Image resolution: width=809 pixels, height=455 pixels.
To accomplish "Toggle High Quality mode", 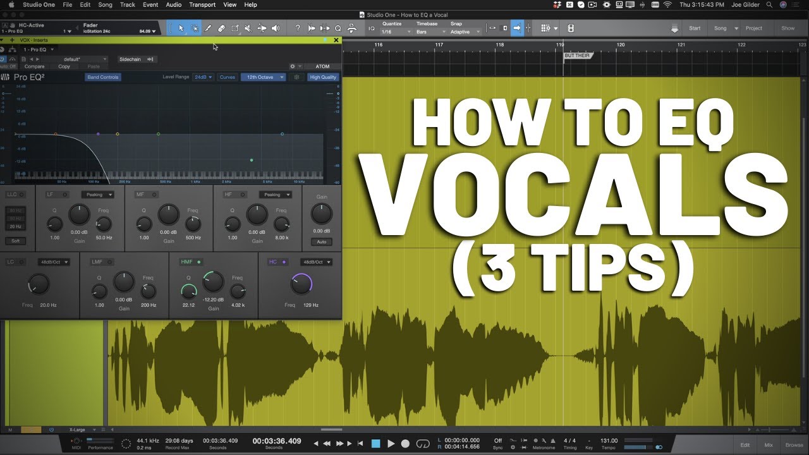I will [x=323, y=77].
